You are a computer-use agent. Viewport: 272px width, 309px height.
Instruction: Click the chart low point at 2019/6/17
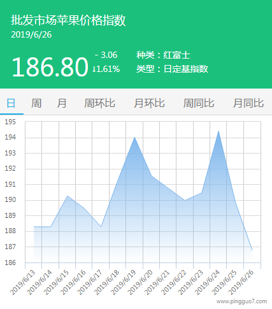click(x=101, y=227)
